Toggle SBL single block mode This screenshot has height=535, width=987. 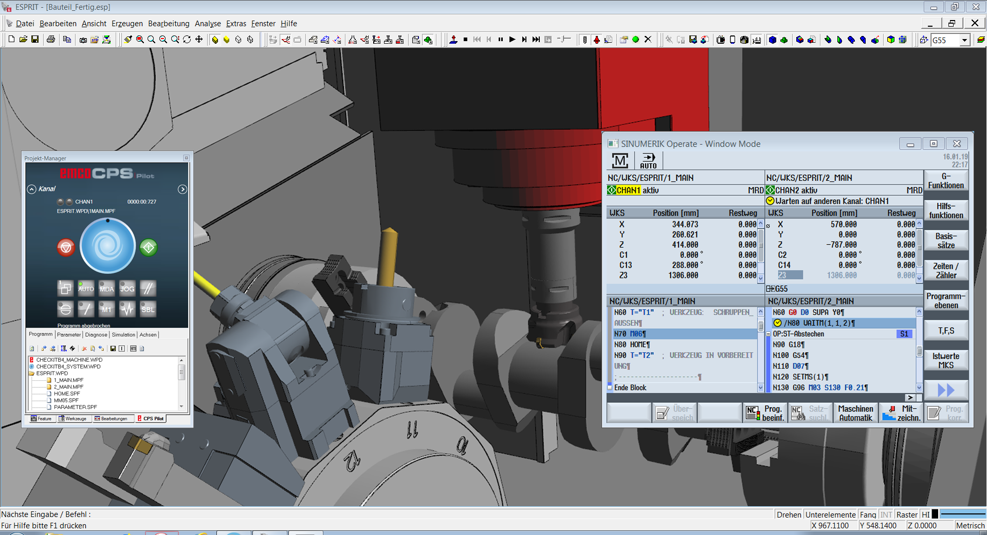point(148,309)
